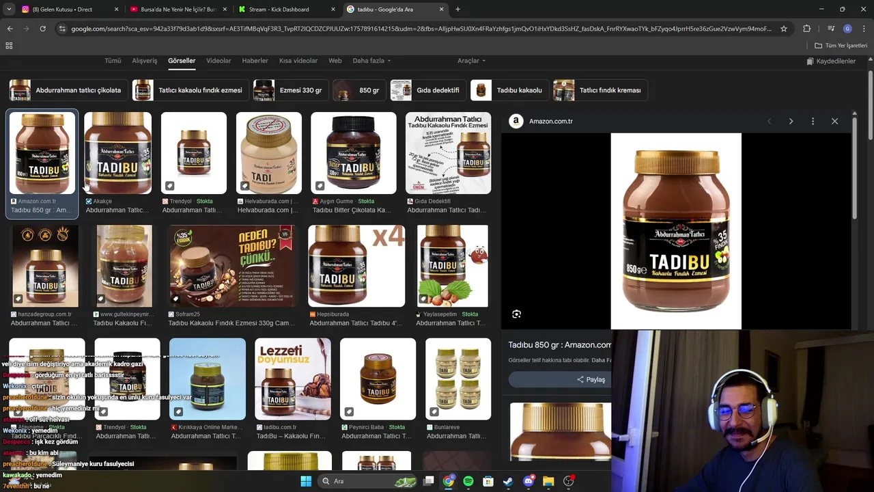
Task: Open Kaydedilenler saved items
Action: [x=830, y=61]
